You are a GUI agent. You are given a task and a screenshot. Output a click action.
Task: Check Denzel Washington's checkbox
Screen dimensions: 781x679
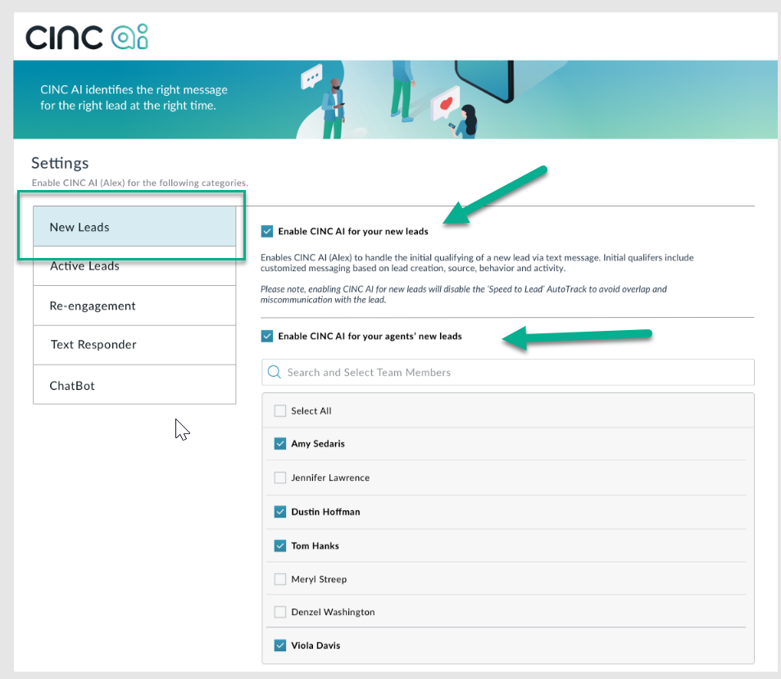tap(279, 612)
